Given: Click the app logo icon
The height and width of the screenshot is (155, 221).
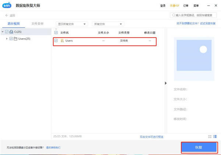Looking at the screenshot, I should pos(7,5).
